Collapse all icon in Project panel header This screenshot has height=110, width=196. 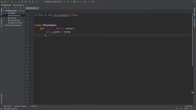point(18,8)
